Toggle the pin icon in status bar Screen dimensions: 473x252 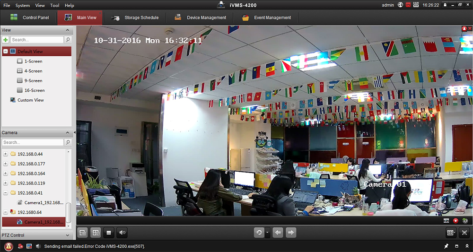coord(446,246)
